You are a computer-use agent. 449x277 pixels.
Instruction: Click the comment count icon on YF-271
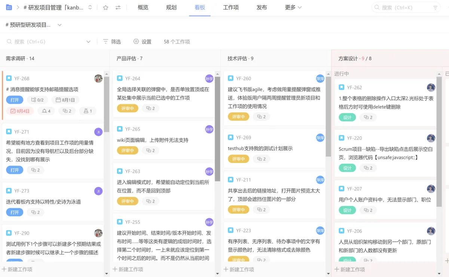(x=36, y=170)
